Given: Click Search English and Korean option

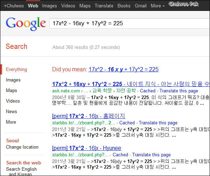Looking at the screenshot, I should pos(21,171).
